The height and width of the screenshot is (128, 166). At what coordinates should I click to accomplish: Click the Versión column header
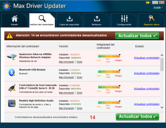[x=63, y=46]
